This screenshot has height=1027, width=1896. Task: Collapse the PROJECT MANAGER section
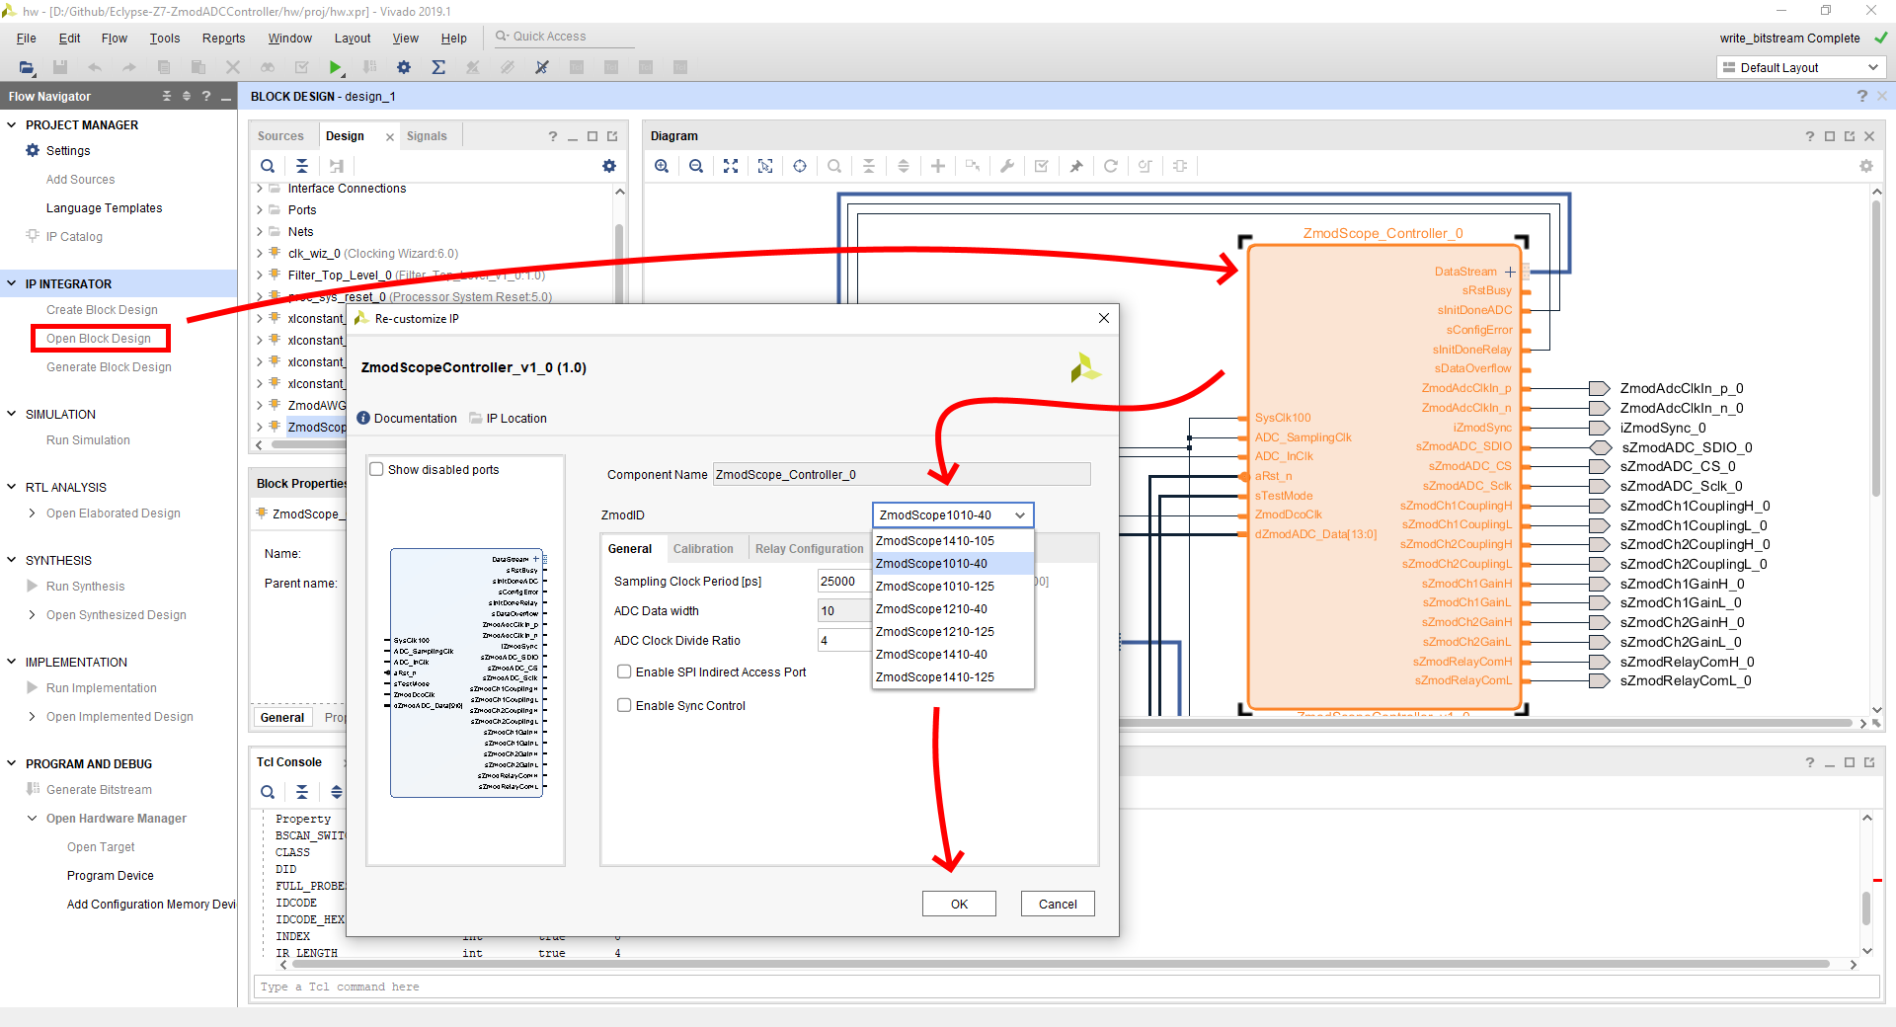12,125
